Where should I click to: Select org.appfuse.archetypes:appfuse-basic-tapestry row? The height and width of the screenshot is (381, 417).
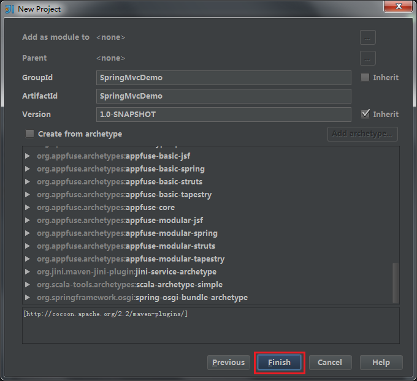tap(124, 195)
